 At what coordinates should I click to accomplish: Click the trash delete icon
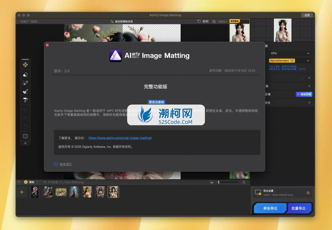244,182
